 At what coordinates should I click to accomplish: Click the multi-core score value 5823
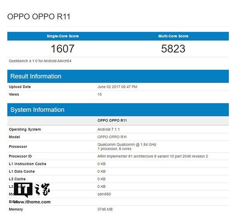tap(173, 49)
